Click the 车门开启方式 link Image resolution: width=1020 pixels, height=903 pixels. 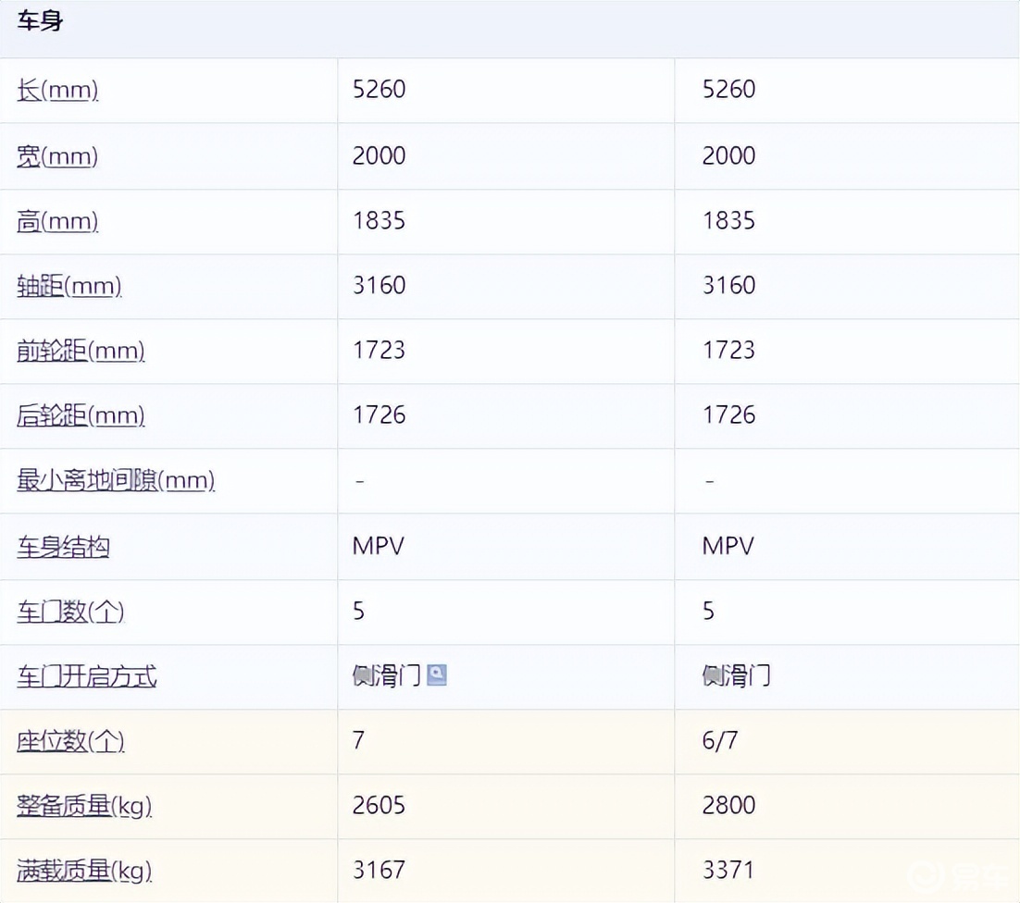(x=87, y=676)
